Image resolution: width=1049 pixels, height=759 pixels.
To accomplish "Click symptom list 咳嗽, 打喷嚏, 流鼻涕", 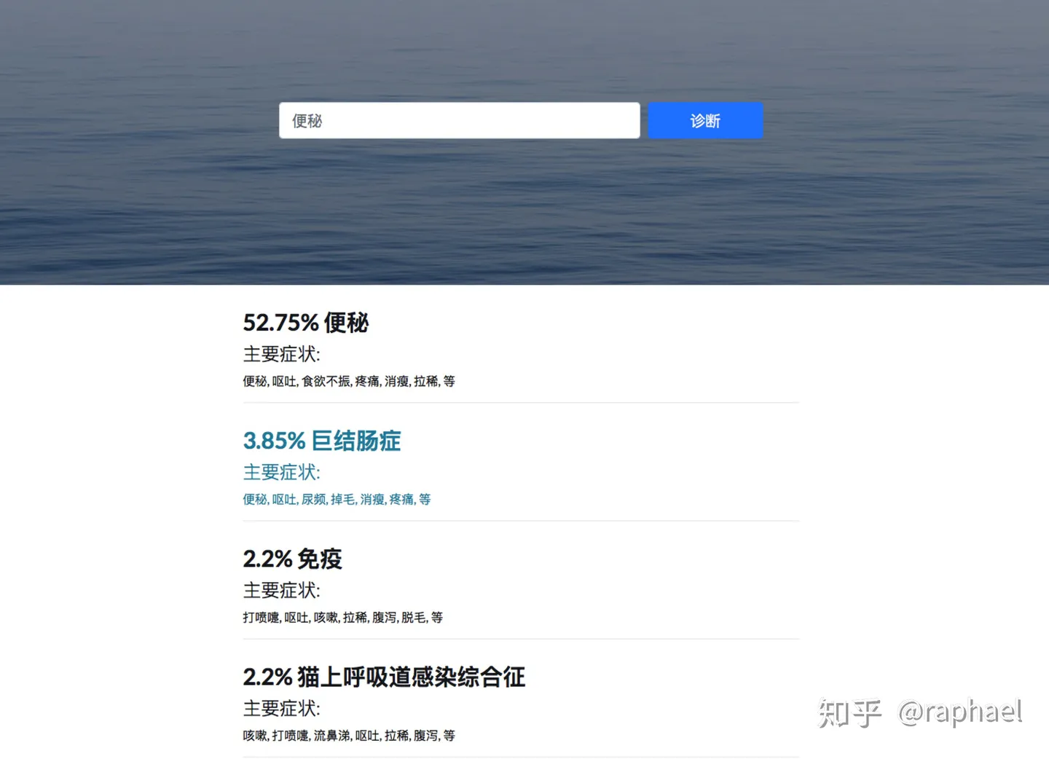I will (x=349, y=736).
